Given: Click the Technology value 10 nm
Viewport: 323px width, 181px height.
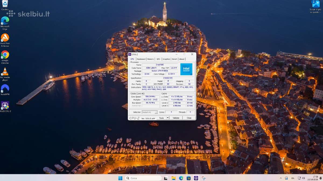Looking at the screenshot, I should pyautogui.click(x=146, y=74).
